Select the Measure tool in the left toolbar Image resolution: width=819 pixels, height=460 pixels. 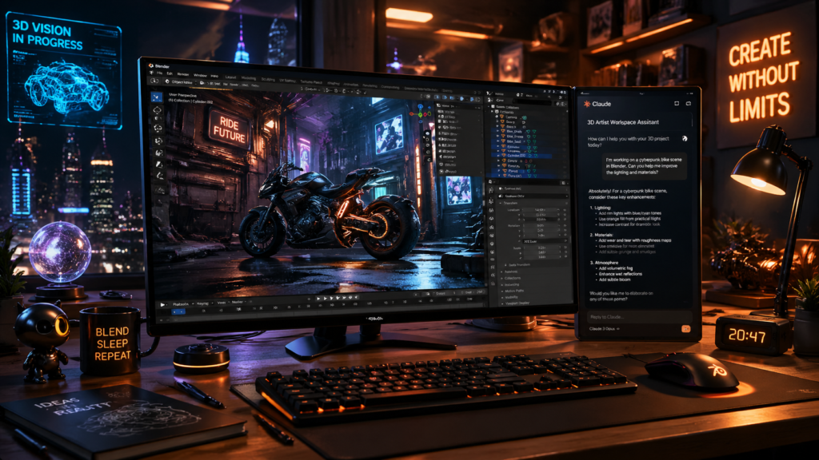[x=160, y=176]
